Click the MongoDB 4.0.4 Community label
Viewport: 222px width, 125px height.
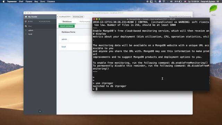tap(180, 17)
